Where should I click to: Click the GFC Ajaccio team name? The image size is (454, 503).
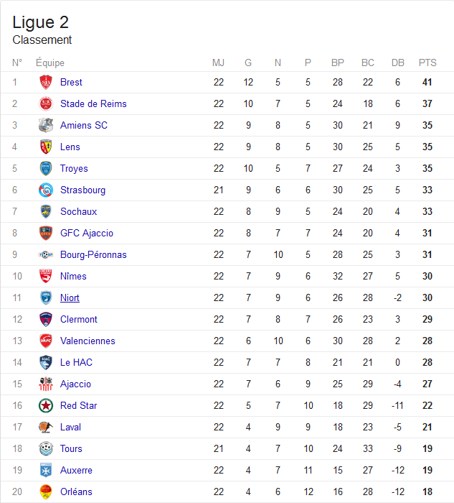87,234
